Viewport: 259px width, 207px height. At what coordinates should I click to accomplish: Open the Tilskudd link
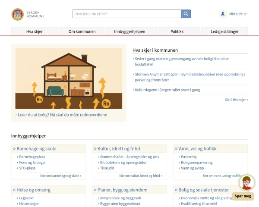(107, 168)
